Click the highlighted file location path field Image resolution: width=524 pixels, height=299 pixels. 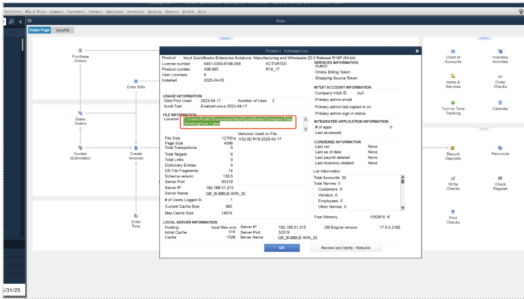pyautogui.click(x=238, y=121)
